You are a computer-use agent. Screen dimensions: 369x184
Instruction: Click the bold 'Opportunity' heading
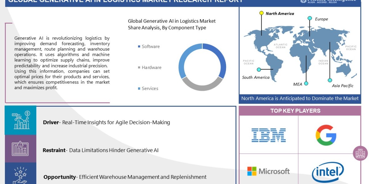pos(60,177)
